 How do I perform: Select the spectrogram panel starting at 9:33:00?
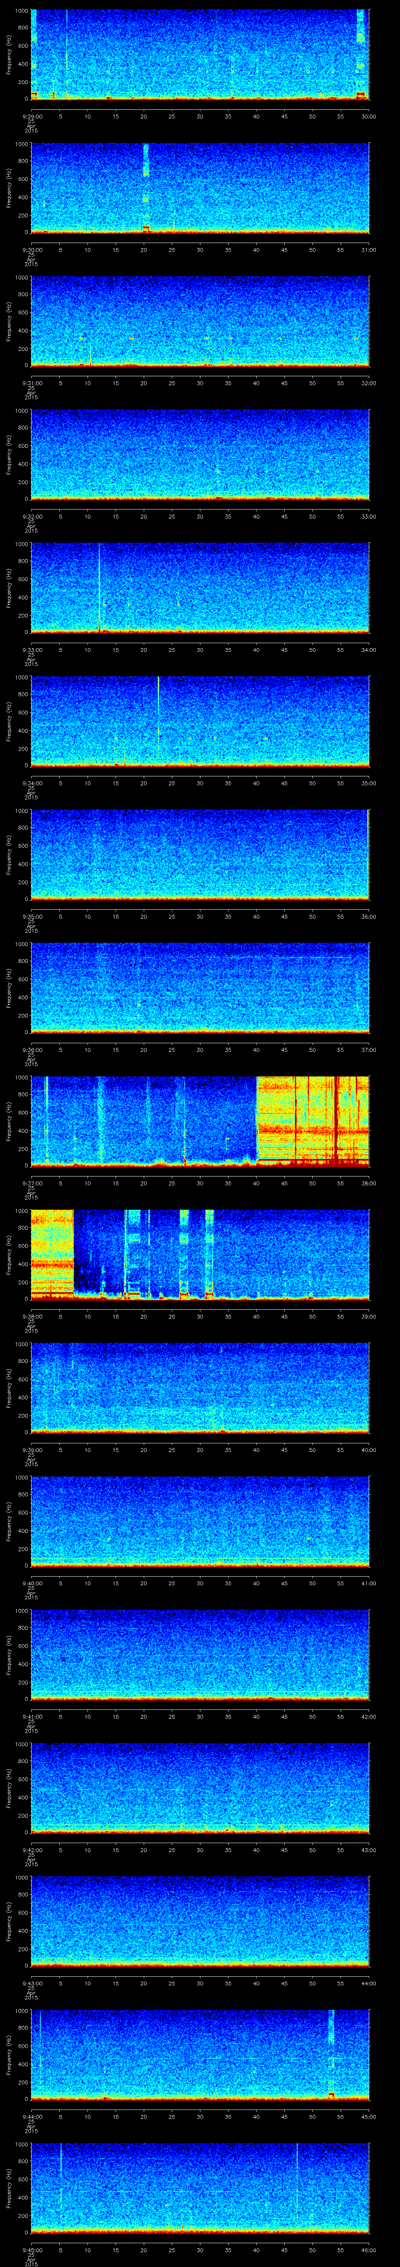pyautogui.click(x=200, y=588)
